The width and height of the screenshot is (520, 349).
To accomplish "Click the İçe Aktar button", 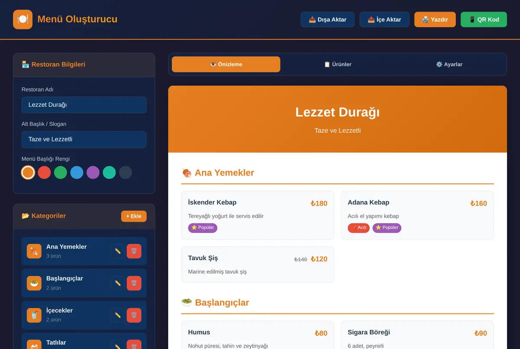I will coord(384,19).
